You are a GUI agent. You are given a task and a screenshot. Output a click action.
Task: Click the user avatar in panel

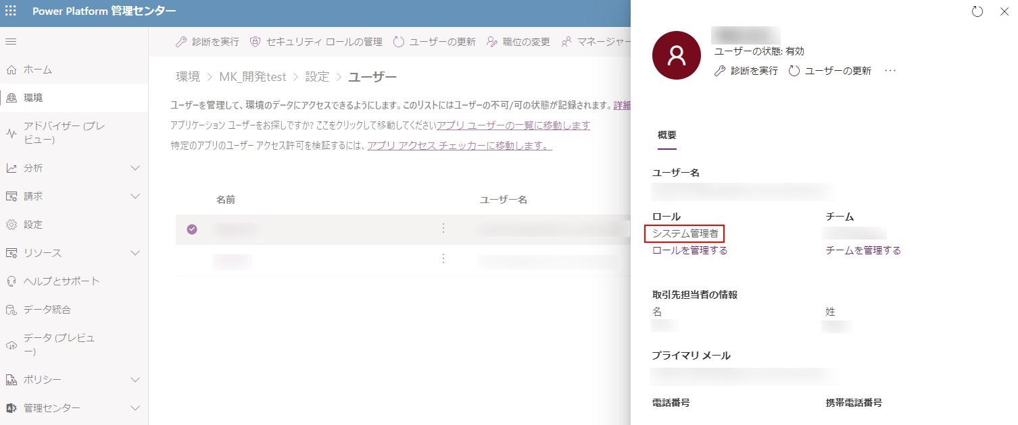pyautogui.click(x=677, y=55)
